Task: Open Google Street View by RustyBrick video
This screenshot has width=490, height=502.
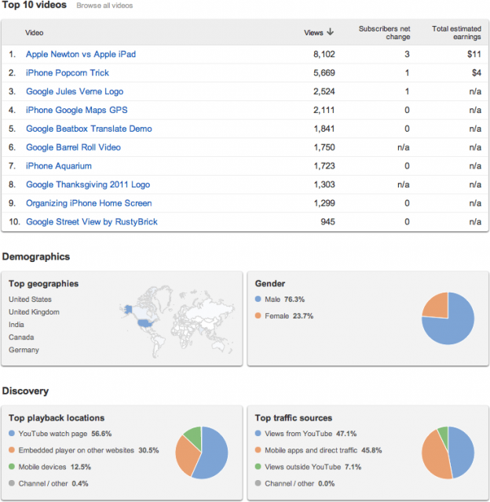Action: pyautogui.click(x=92, y=221)
